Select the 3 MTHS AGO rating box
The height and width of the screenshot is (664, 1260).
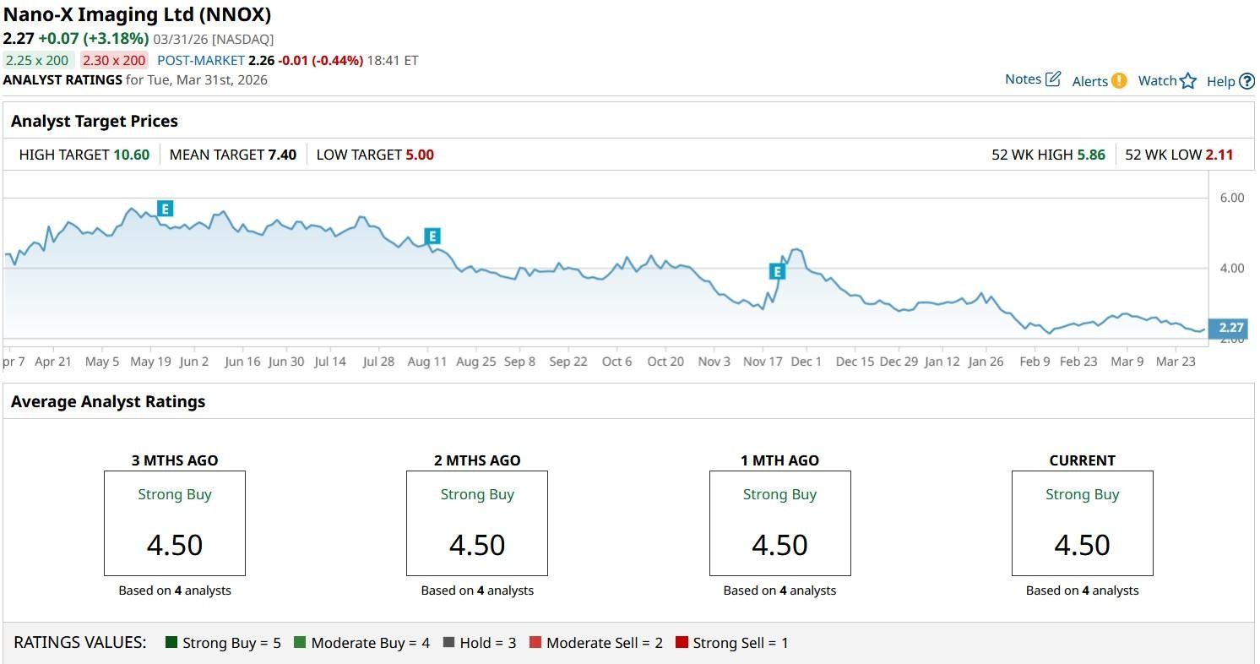click(x=175, y=523)
